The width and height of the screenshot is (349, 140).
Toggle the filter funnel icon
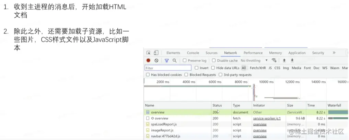click(x=166, y=60)
